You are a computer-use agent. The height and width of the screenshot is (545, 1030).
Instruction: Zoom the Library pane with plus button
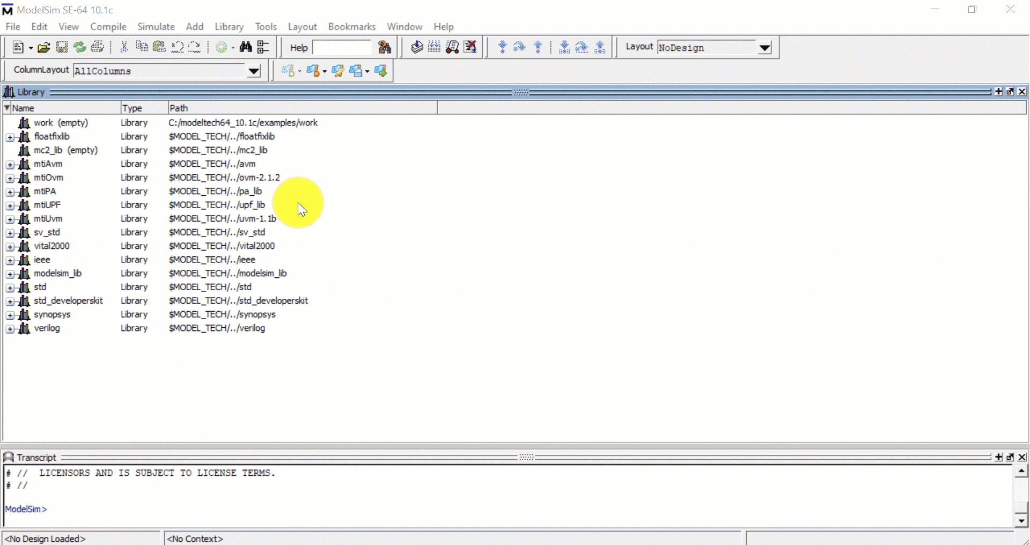[x=998, y=92]
